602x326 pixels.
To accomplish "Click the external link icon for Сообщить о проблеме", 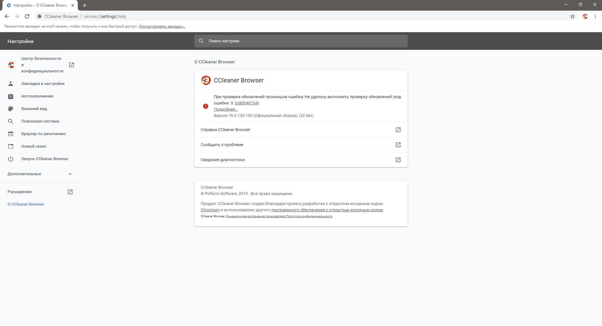I will 398,145.
